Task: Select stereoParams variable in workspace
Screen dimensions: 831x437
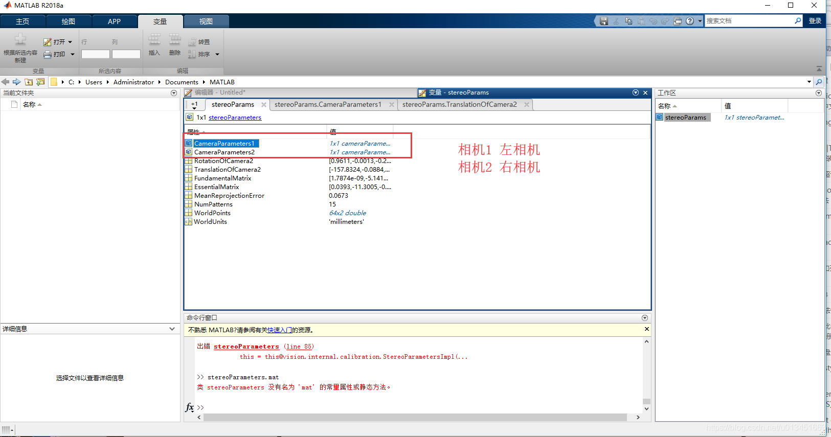Action: click(x=685, y=118)
